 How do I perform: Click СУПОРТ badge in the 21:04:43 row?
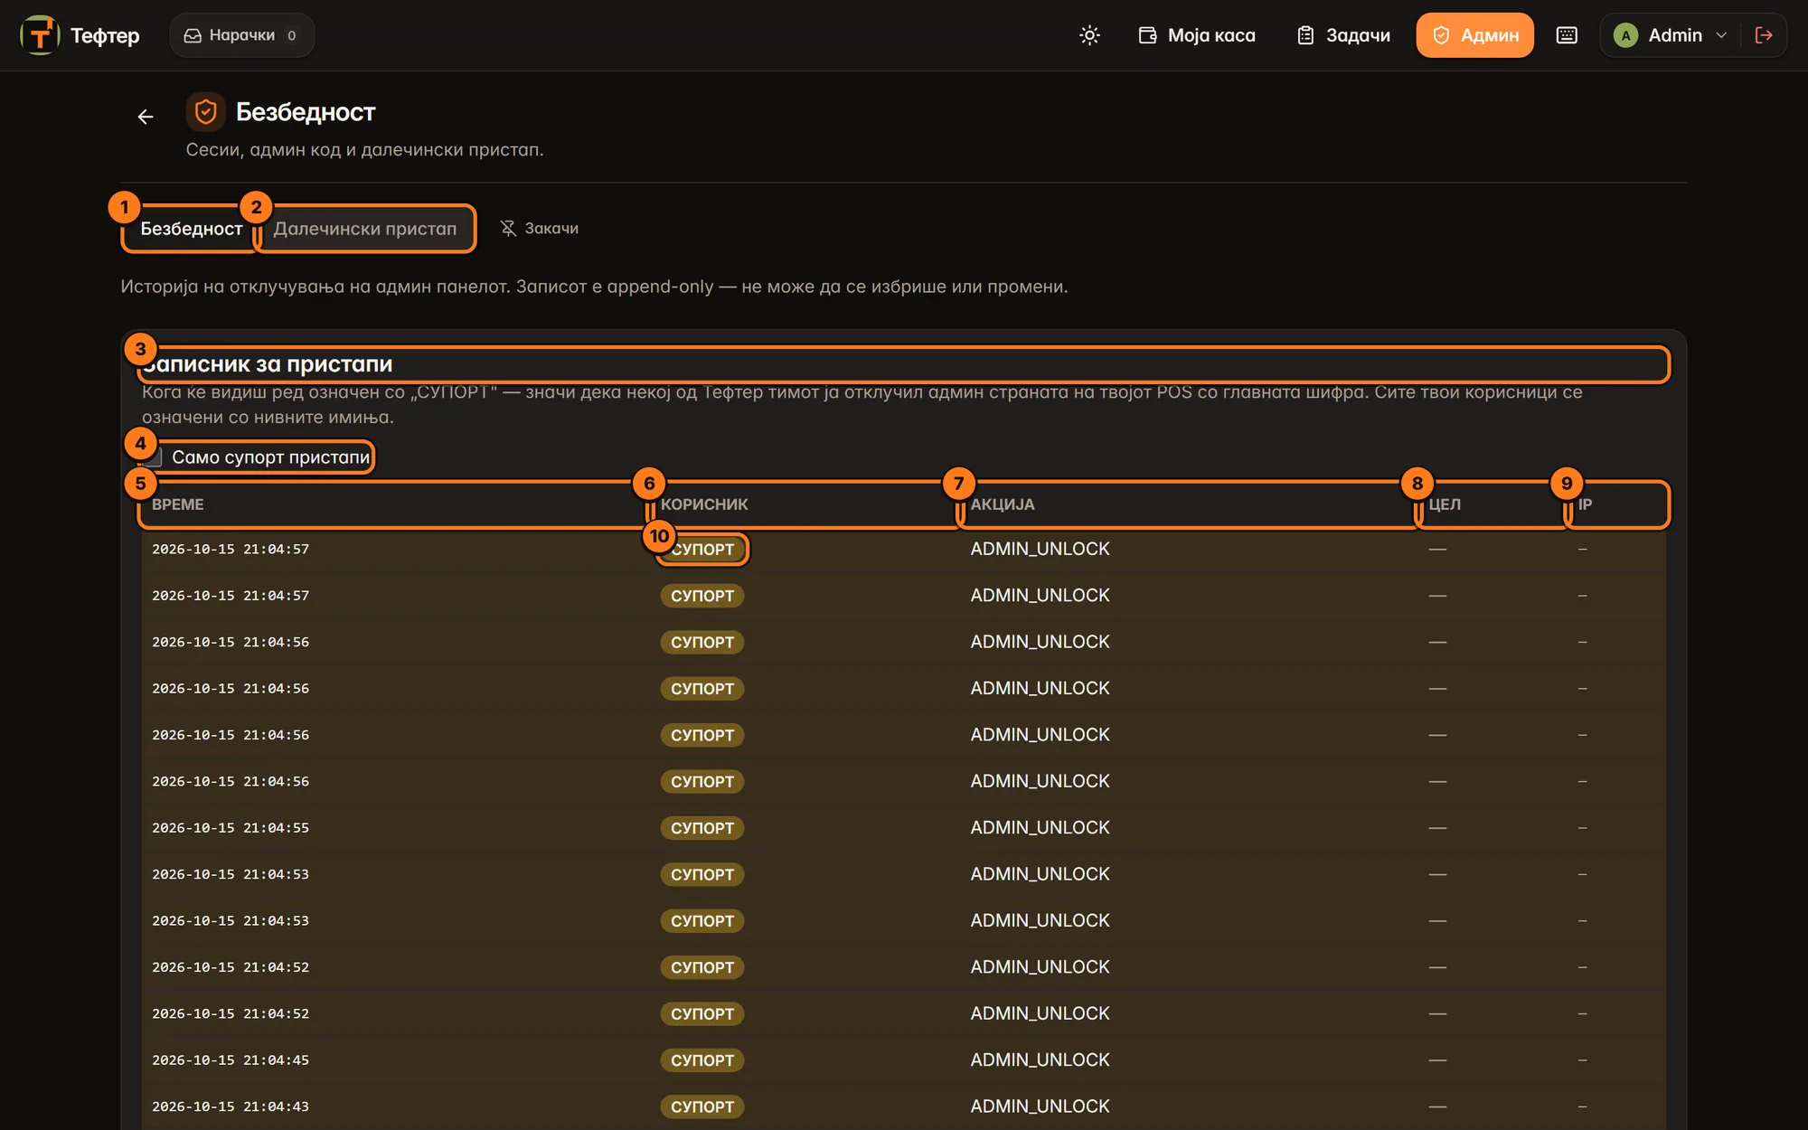point(702,1106)
